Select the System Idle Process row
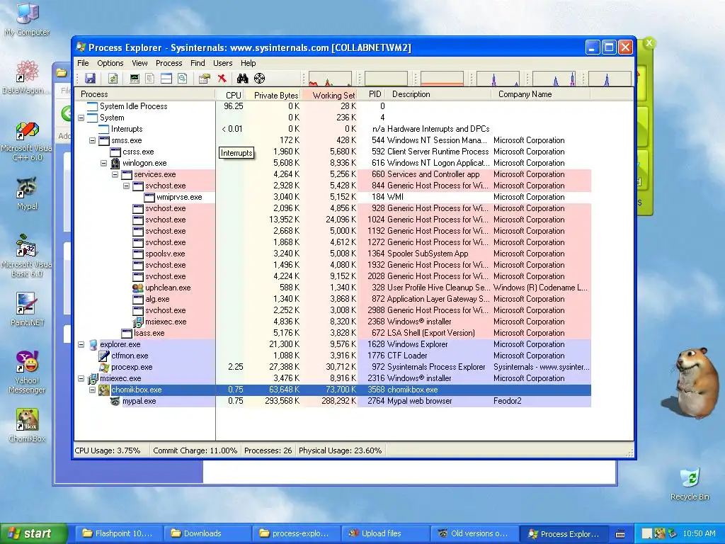 [x=332, y=106]
